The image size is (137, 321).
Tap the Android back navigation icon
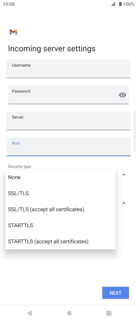[30, 313]
